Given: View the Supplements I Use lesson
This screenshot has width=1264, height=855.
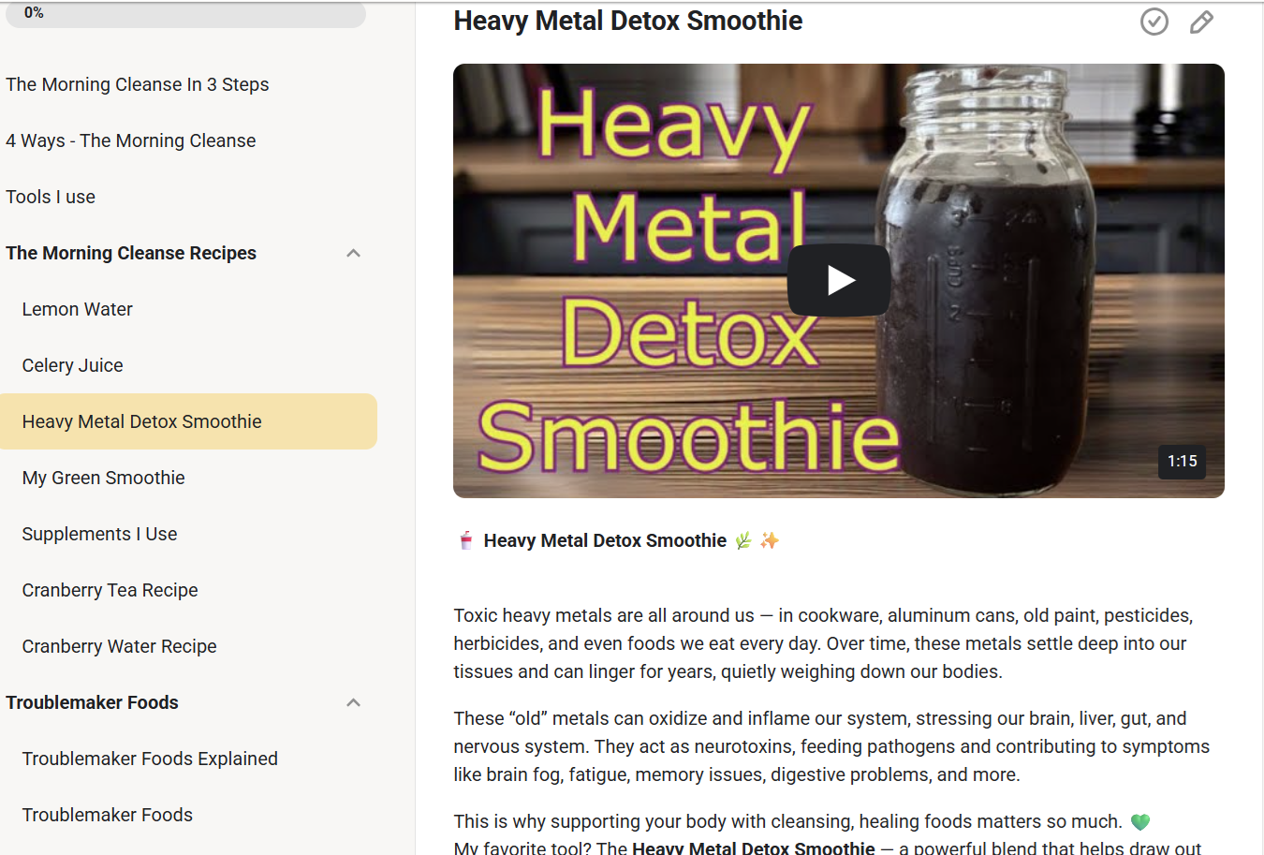Looking at the screenshot, I should 100,534.
